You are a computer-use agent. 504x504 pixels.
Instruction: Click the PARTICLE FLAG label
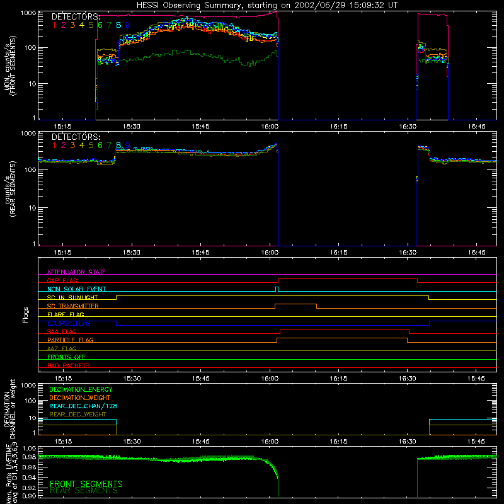coord(71,340)
